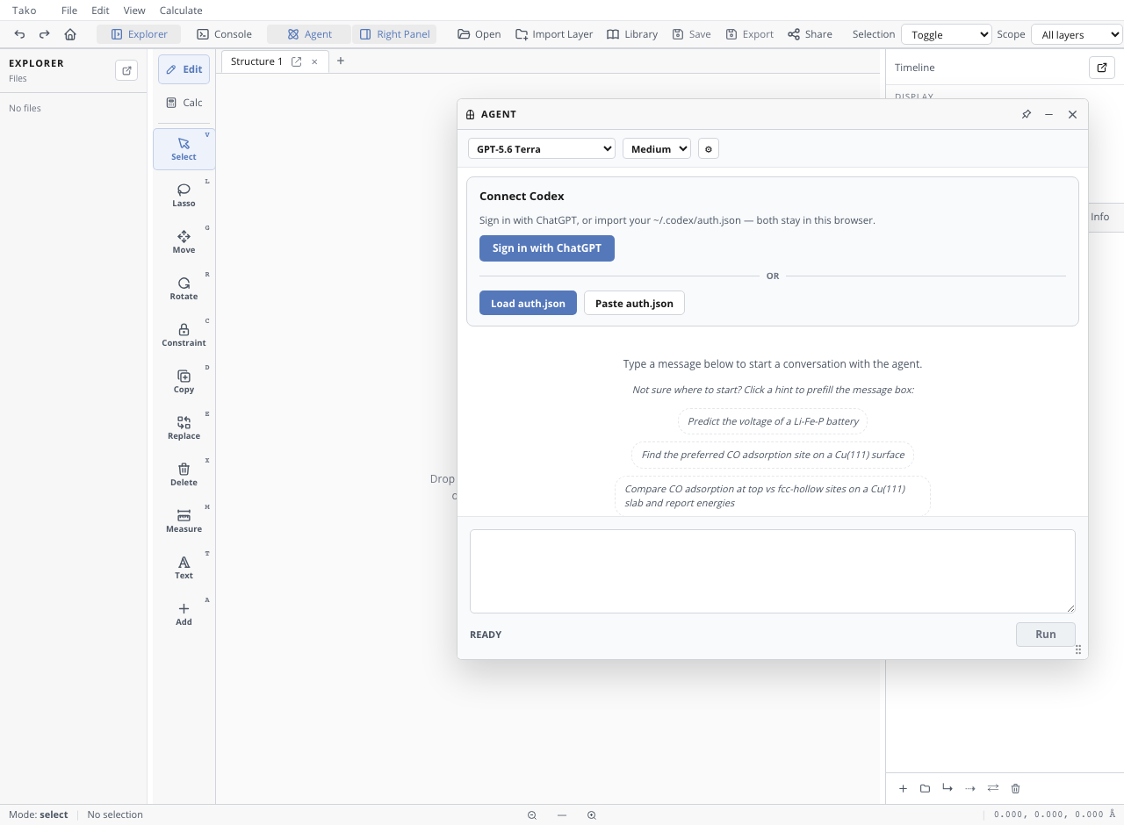Zoom out in status bar

pos(532,814)
